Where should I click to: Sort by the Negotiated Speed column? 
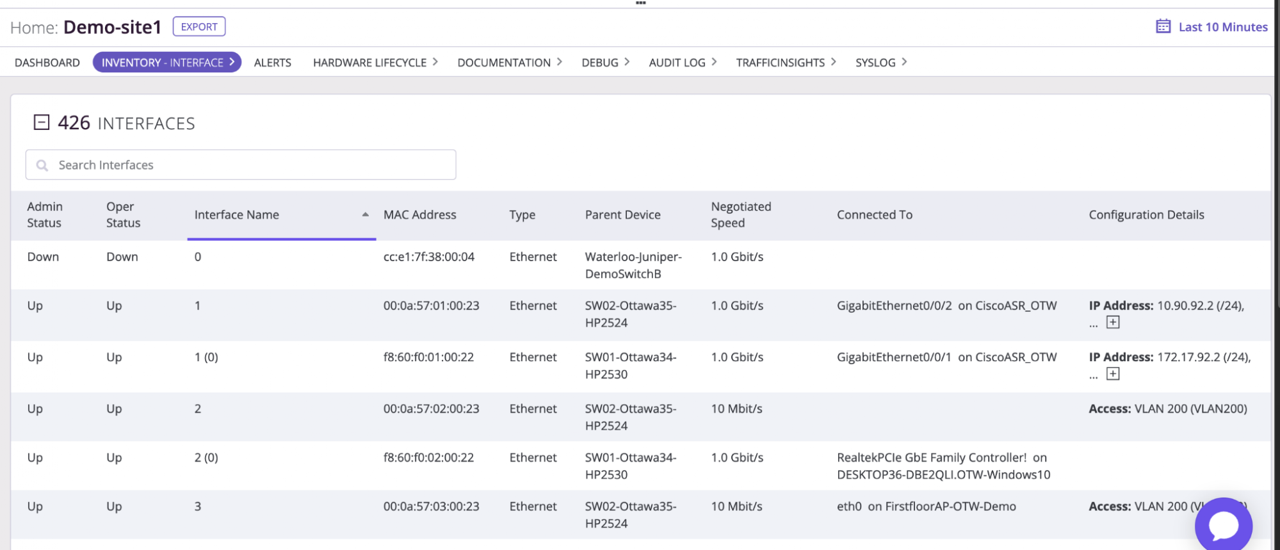pos(741,214)
